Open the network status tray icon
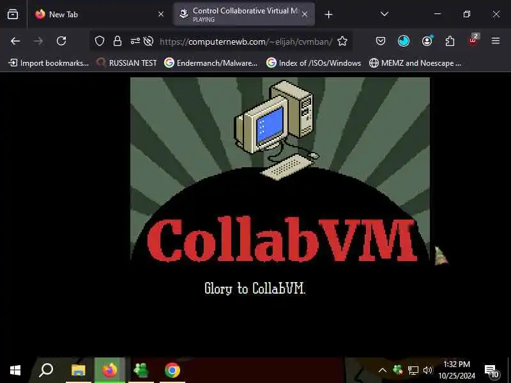The height and width of the screenshot is (383, 511). [413, 370]
